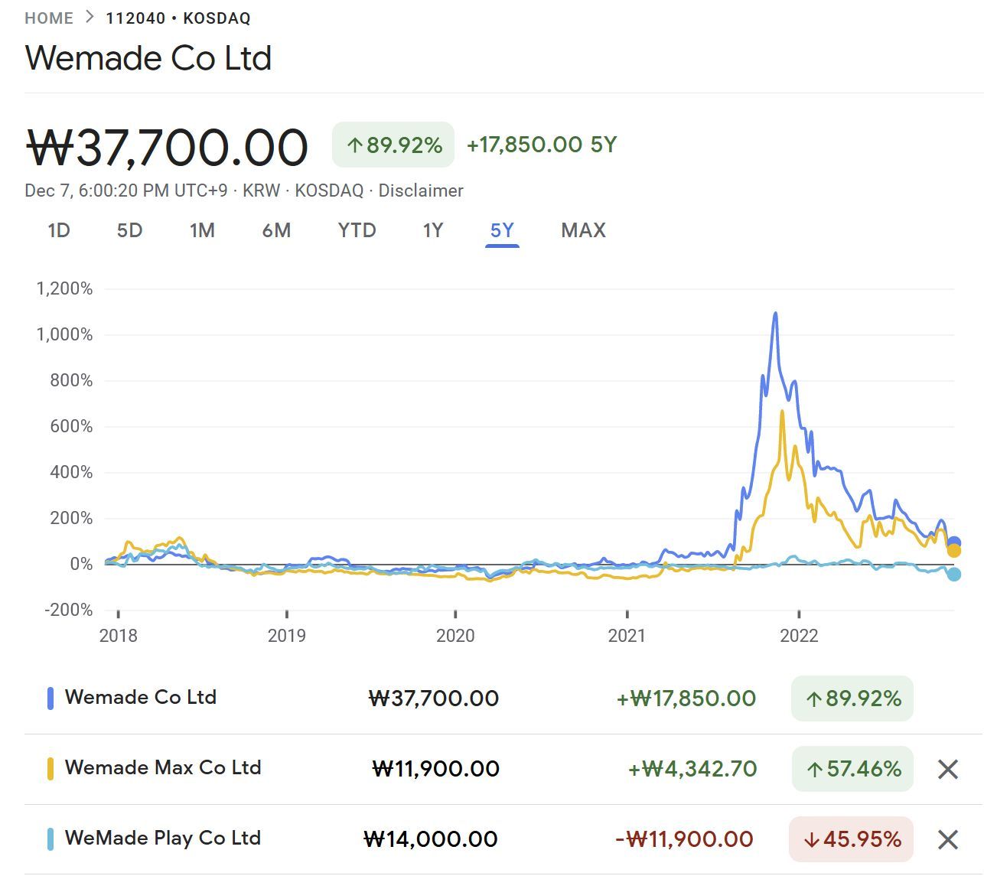Image resolution: width=984 pixels, height=889 pixels.
Task: Switch to the 5D time range
Action: coord(129,230)
